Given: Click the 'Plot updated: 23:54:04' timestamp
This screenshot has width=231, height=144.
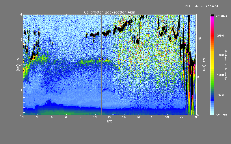Looking at the screenshot, I should tap(202, 6).
